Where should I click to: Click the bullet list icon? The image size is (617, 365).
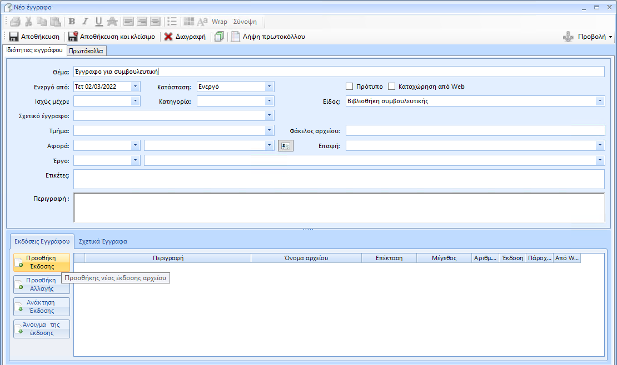[x=172, y=22]
